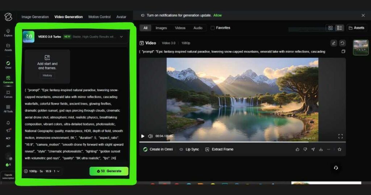371x195 pixels.
Task: Open the announcements megaphone in the sidebar
Action: 8,130
